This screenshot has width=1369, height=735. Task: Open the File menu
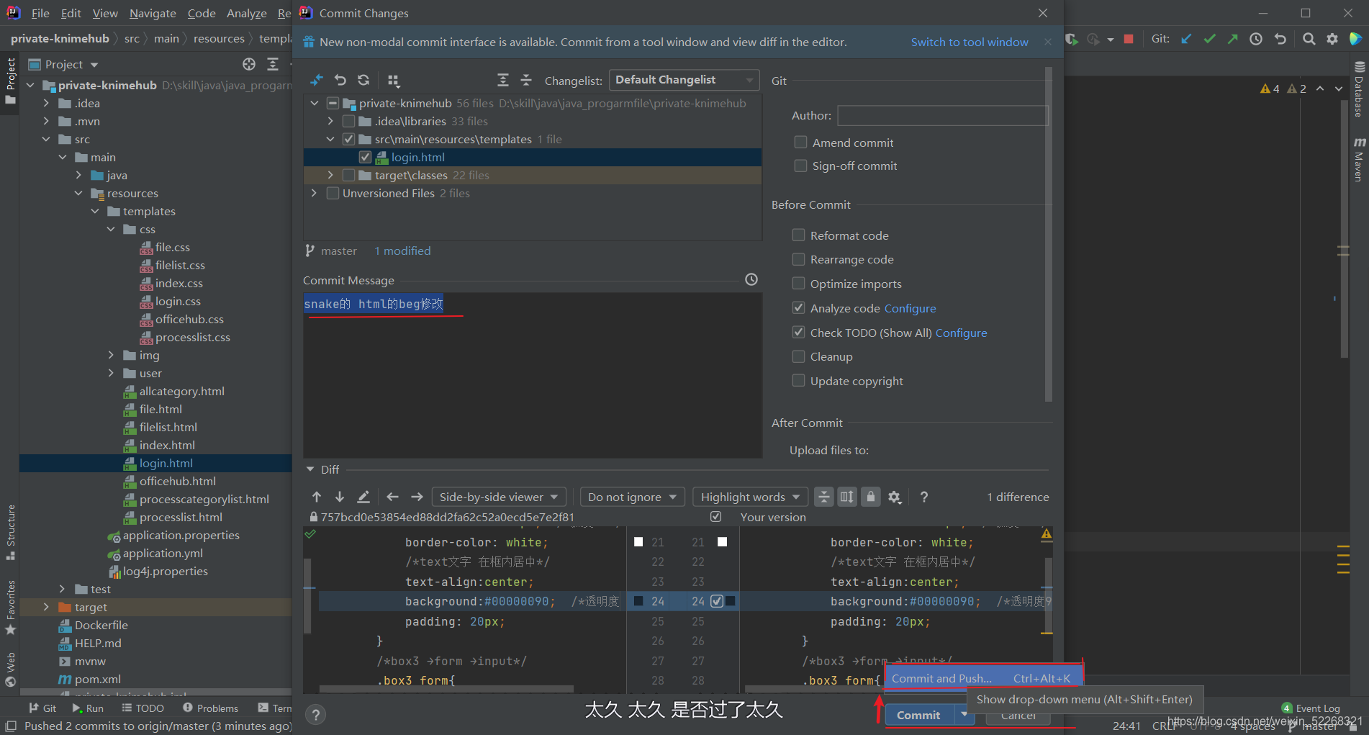[40, 13]
